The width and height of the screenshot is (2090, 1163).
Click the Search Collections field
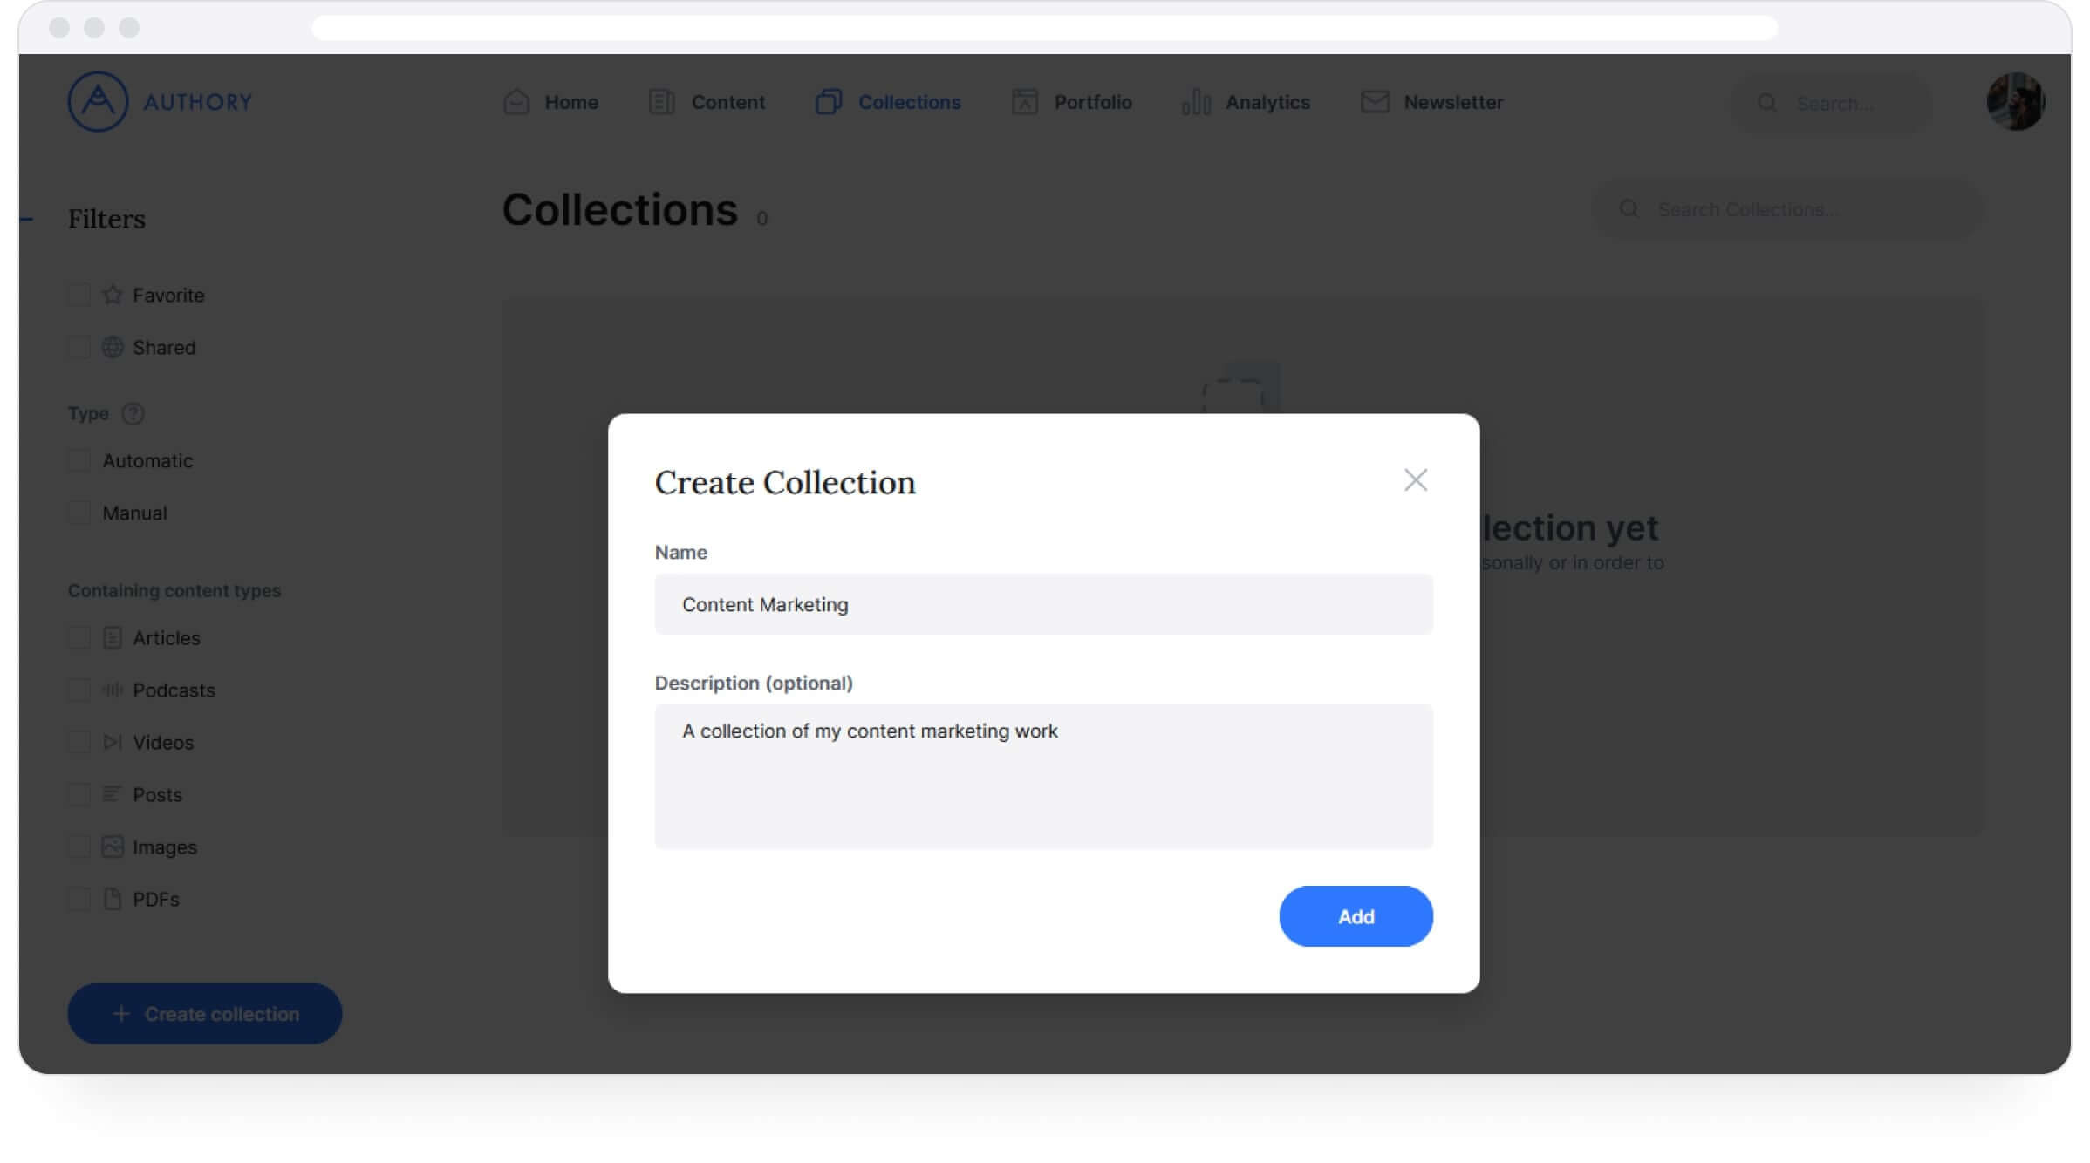point(1788,209)
